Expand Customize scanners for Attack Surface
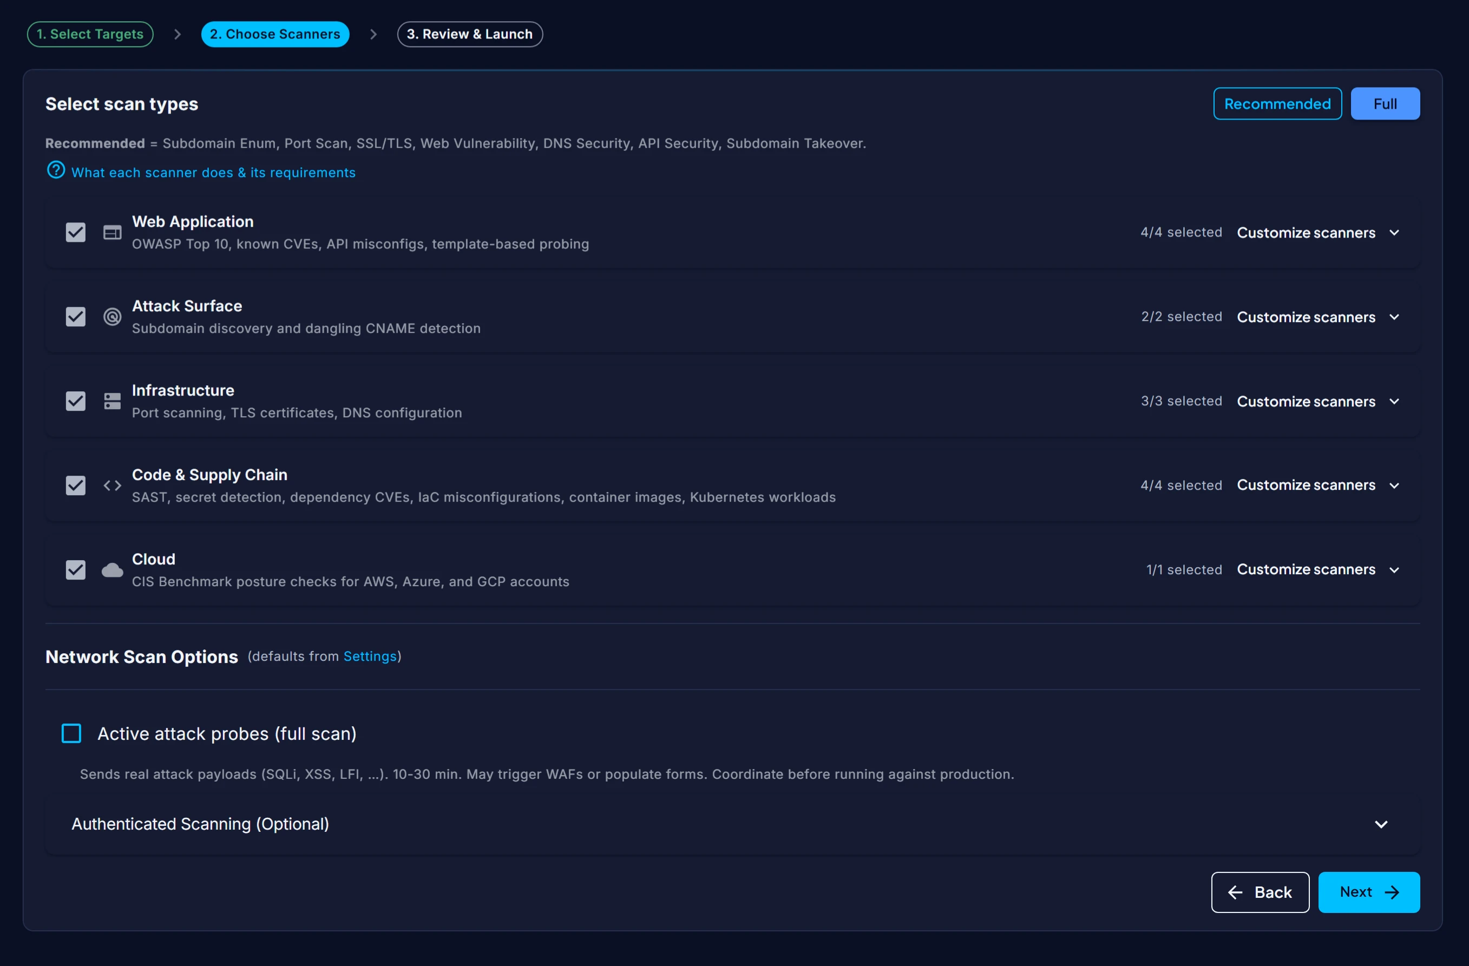Viewport: 1469px width, 966px height. [x=1318, y=317]
